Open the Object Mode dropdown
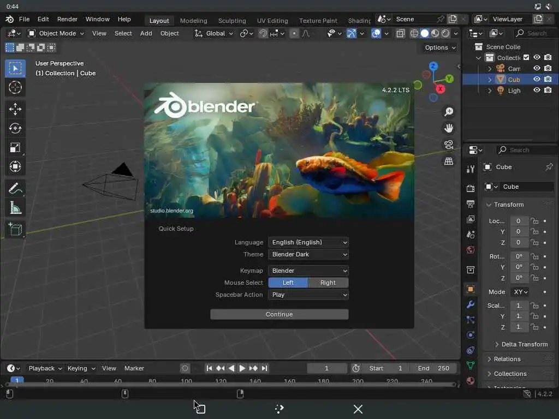The image size is (559, 419). click(56, 33)
